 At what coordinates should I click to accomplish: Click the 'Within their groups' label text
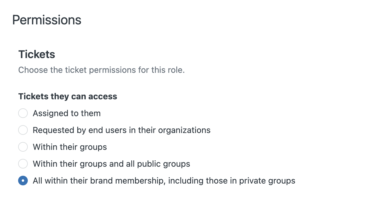[x=70, y=147]
